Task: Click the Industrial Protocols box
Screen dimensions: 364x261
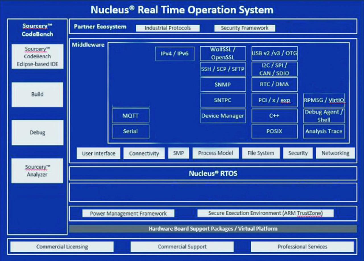Action: point(168,28)
